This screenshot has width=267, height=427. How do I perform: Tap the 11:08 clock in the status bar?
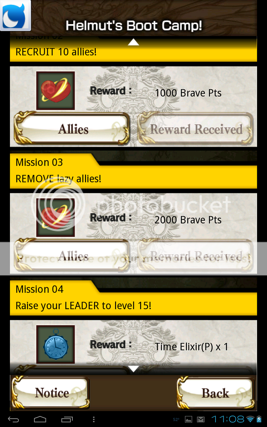click(x=227, y=419)
